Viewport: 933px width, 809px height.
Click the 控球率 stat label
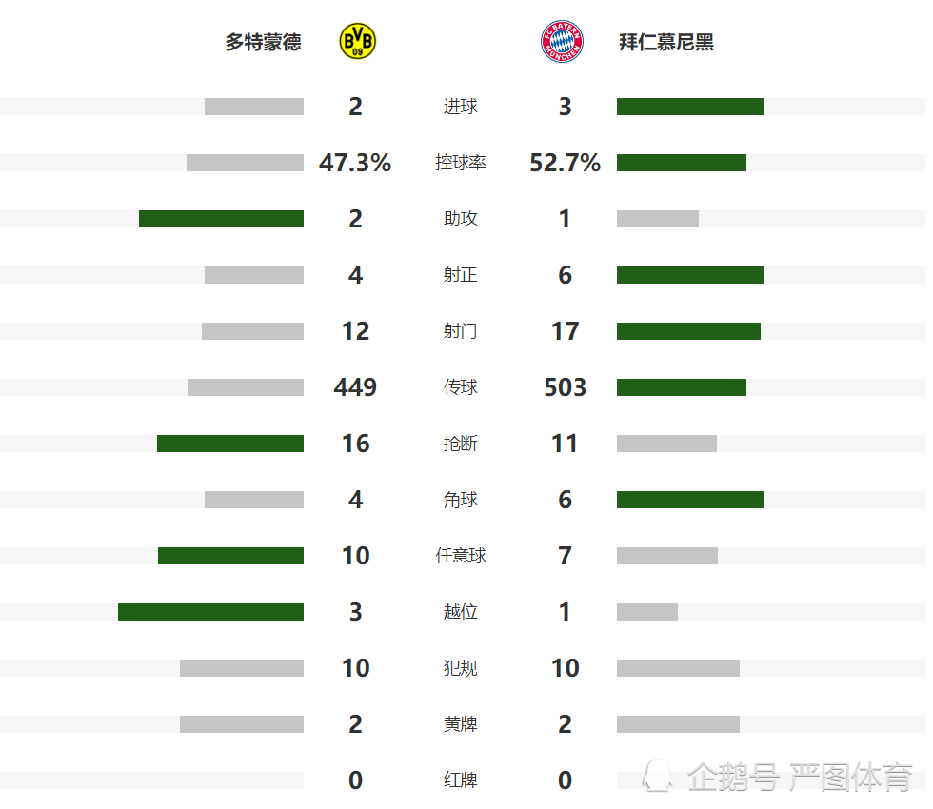460,163
